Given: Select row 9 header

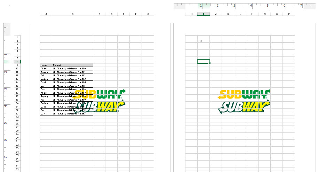Looking at the screenshot, I should 17,65.
